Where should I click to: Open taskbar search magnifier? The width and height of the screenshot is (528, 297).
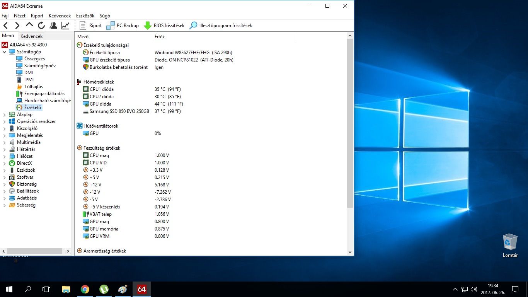(28, 289)
